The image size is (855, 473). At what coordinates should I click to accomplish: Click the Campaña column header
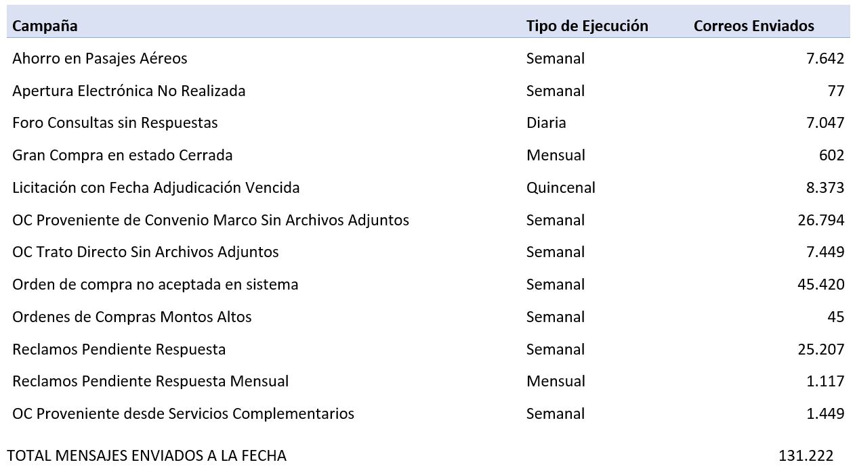point(45,26)
